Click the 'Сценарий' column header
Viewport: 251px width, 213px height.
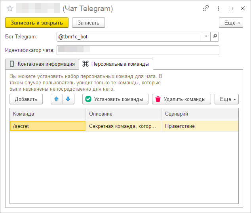tap(200, 114)
